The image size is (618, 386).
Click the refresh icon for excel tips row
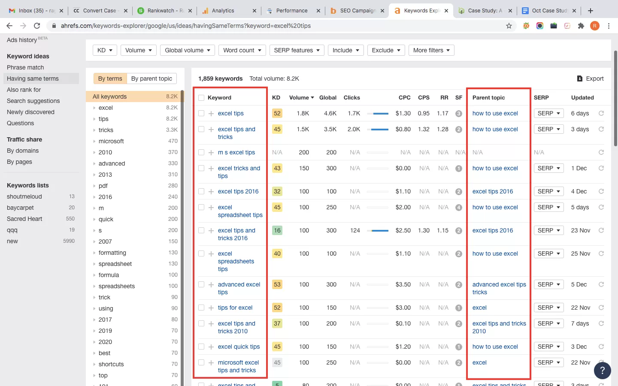(601, 113)
